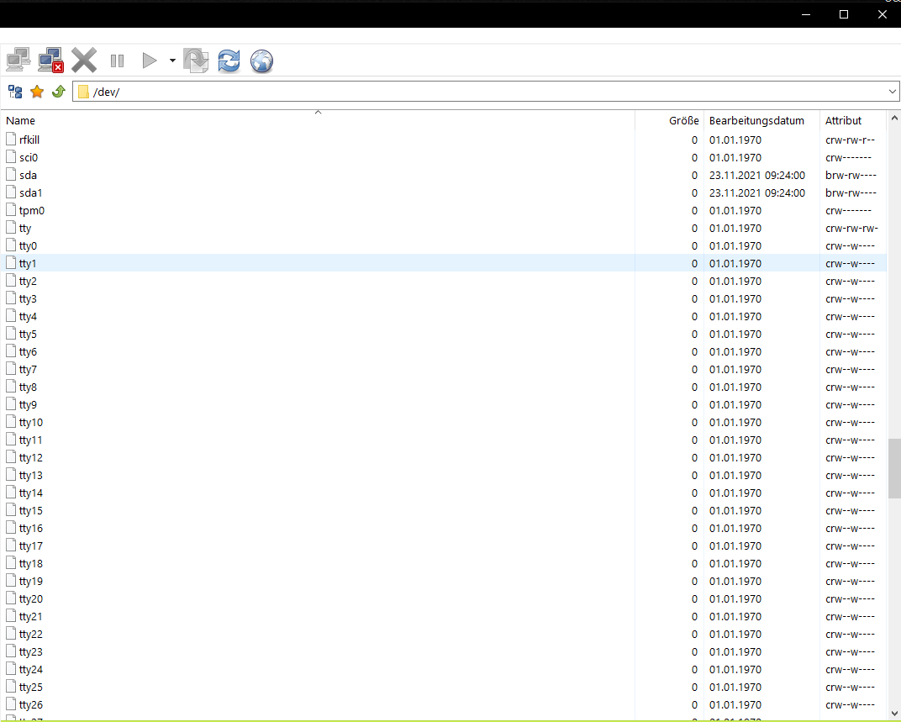Click green arrow to go up directory
Screen dimensions: 901x722
(x=58, y=92)
